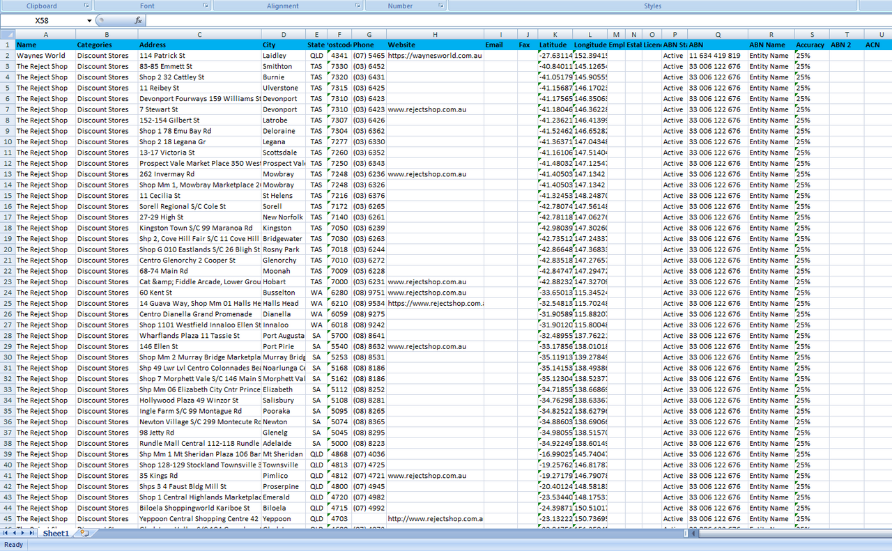Select the Port Pirie city cell
The height and width of the screenshot is (551, 892).
click(x=284, y=346)
